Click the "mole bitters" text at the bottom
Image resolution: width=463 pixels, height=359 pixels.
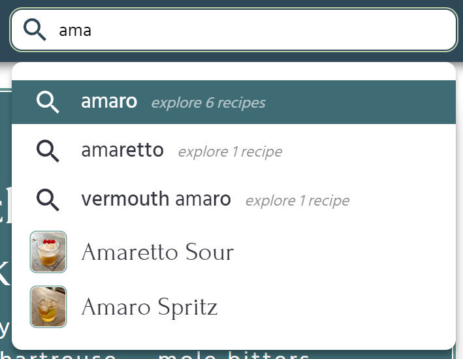pos(234,356)
